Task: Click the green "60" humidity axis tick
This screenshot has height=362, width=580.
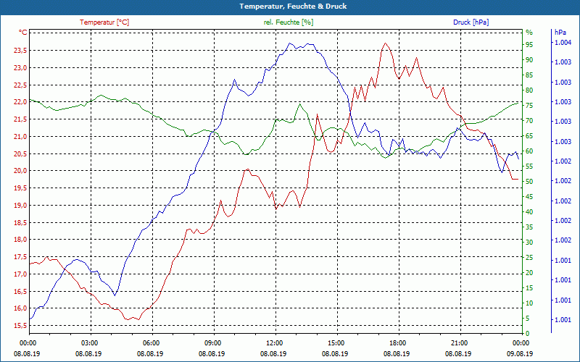Action: point(529,151)
